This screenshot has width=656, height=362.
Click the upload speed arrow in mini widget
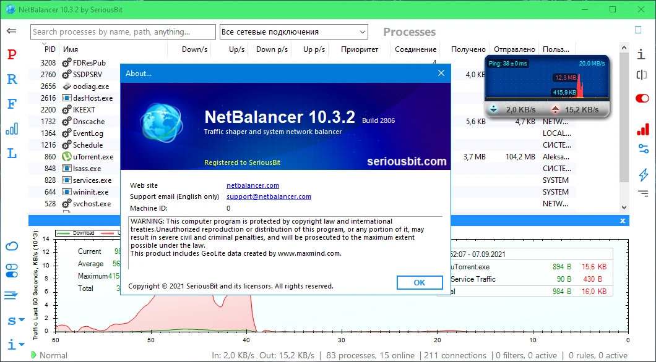555,109
